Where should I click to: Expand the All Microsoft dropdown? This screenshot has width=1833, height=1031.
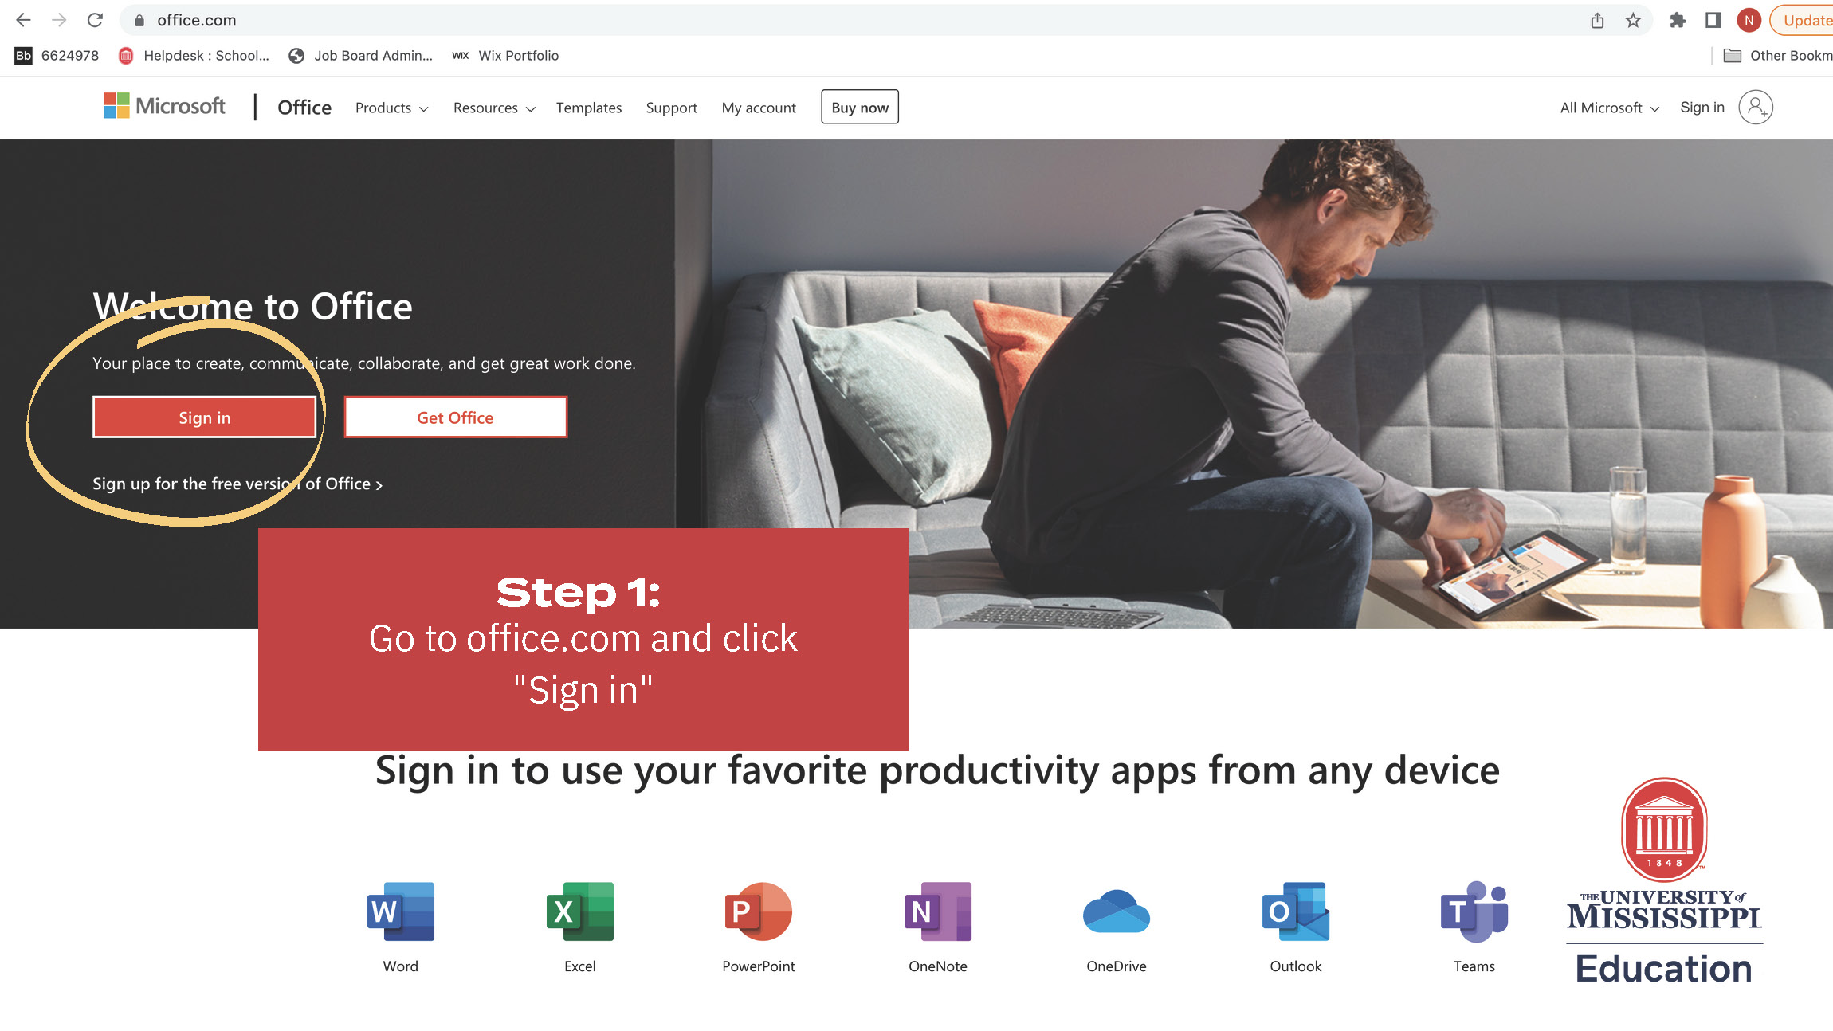pyautogui.click(x=1609, y=108)
